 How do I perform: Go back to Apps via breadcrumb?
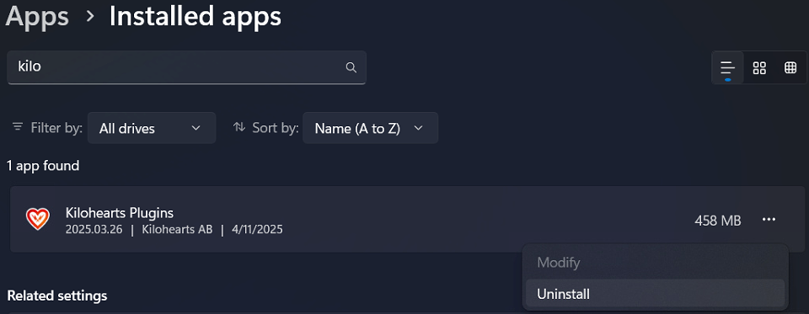[x=37, y=17]
